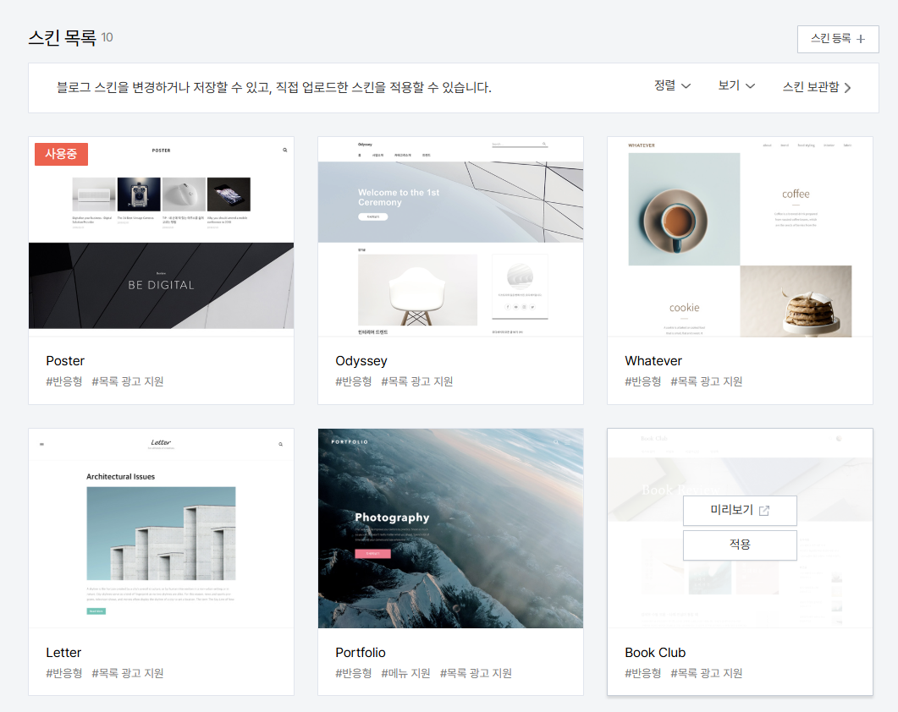Click the Portfolio skin title
Image resolution: width=898 pixels, height=712 pixels.
pyautogui.click(x=361, y=653)
